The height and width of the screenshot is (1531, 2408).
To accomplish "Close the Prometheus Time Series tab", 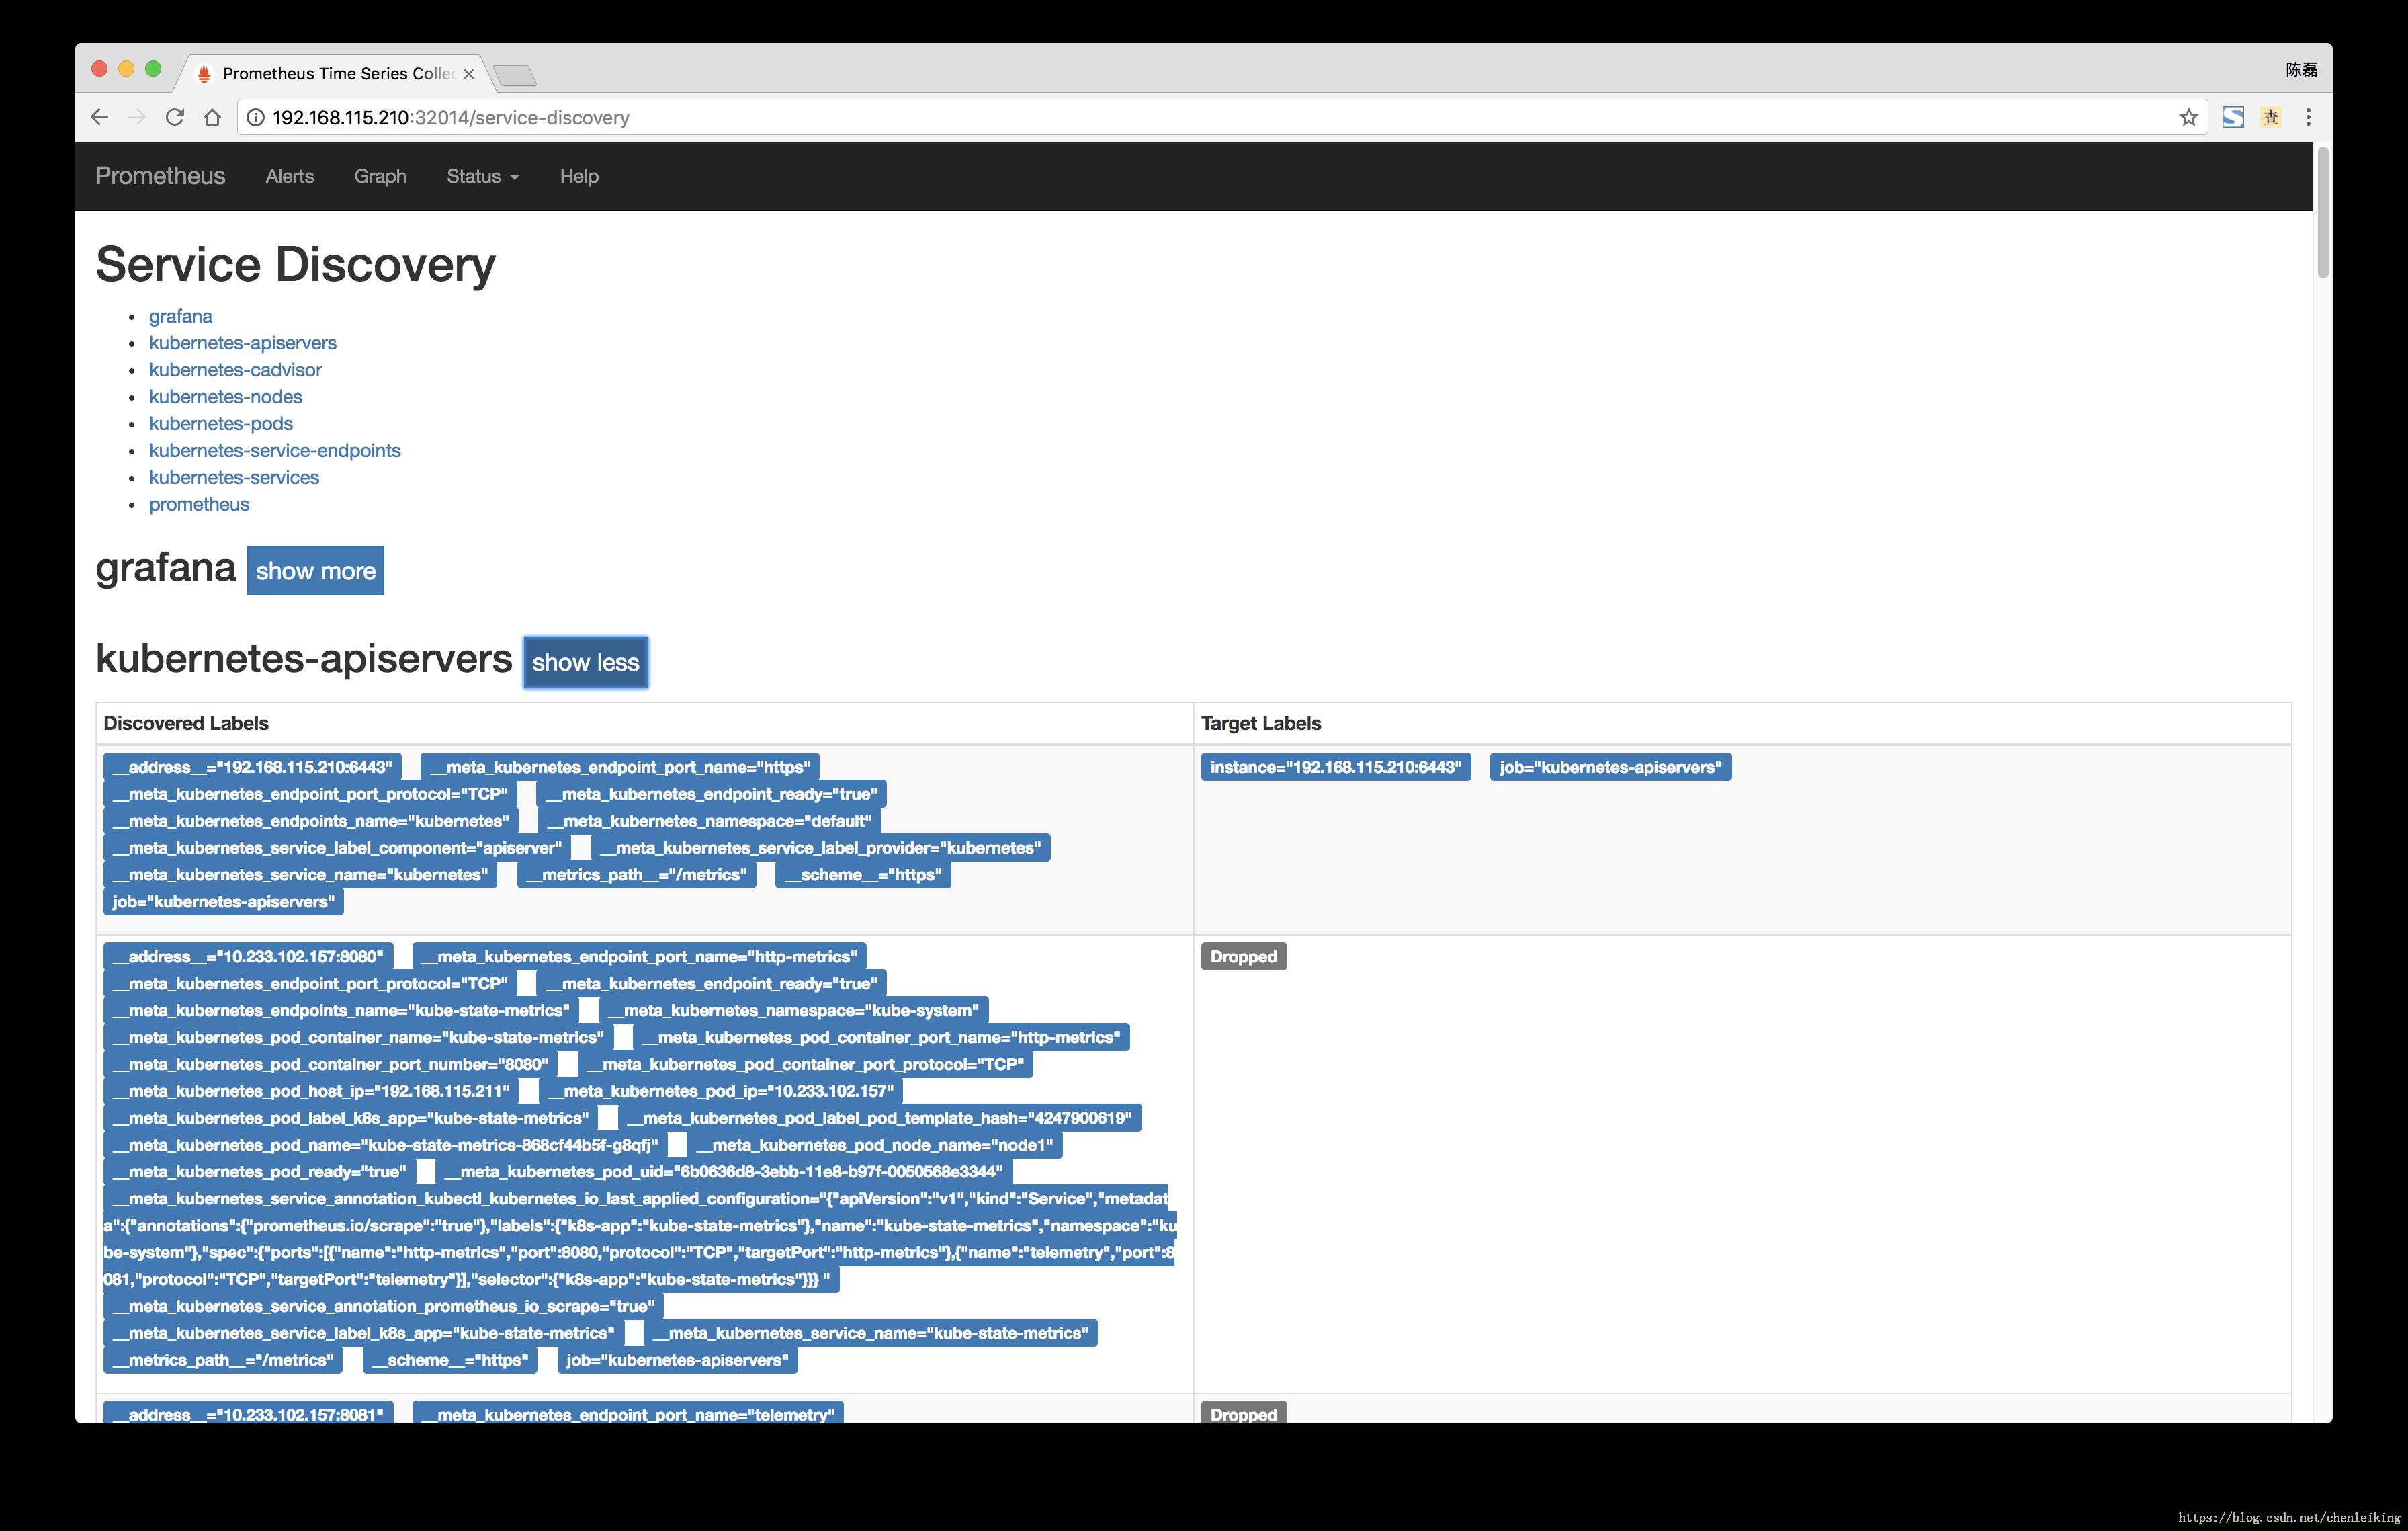I will (468, 74).
